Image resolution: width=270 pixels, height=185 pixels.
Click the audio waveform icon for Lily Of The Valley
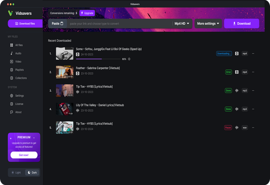[x=237, y=109]
